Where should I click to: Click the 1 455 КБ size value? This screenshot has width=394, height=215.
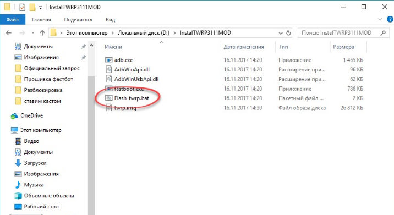353,60
